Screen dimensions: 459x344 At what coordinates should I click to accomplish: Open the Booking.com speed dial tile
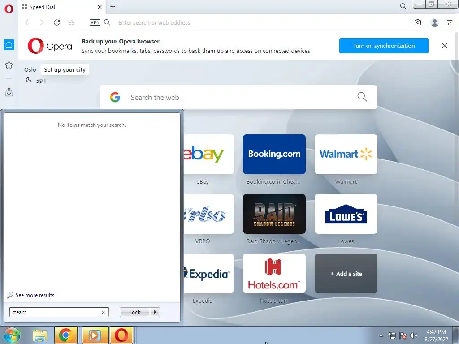(274, 154)
